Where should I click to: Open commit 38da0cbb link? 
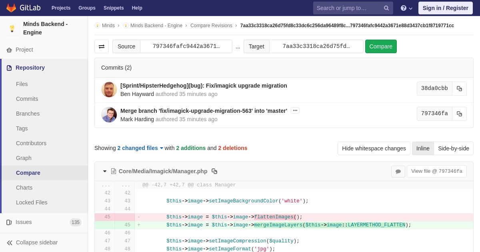tap(434, 88)
